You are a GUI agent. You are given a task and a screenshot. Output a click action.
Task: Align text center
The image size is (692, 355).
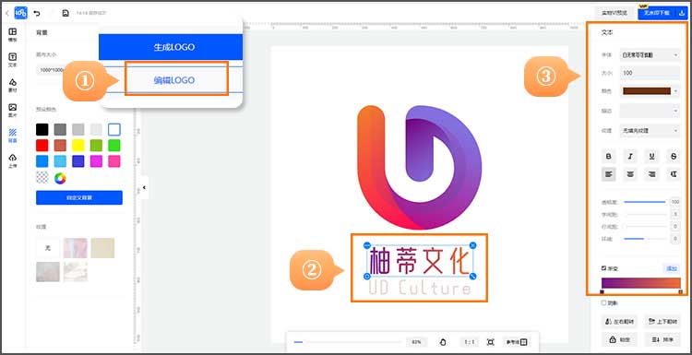630,174
